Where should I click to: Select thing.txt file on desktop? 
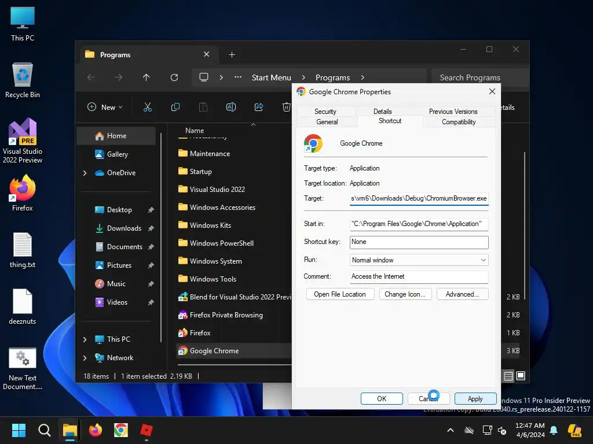[x=23, y=250]
